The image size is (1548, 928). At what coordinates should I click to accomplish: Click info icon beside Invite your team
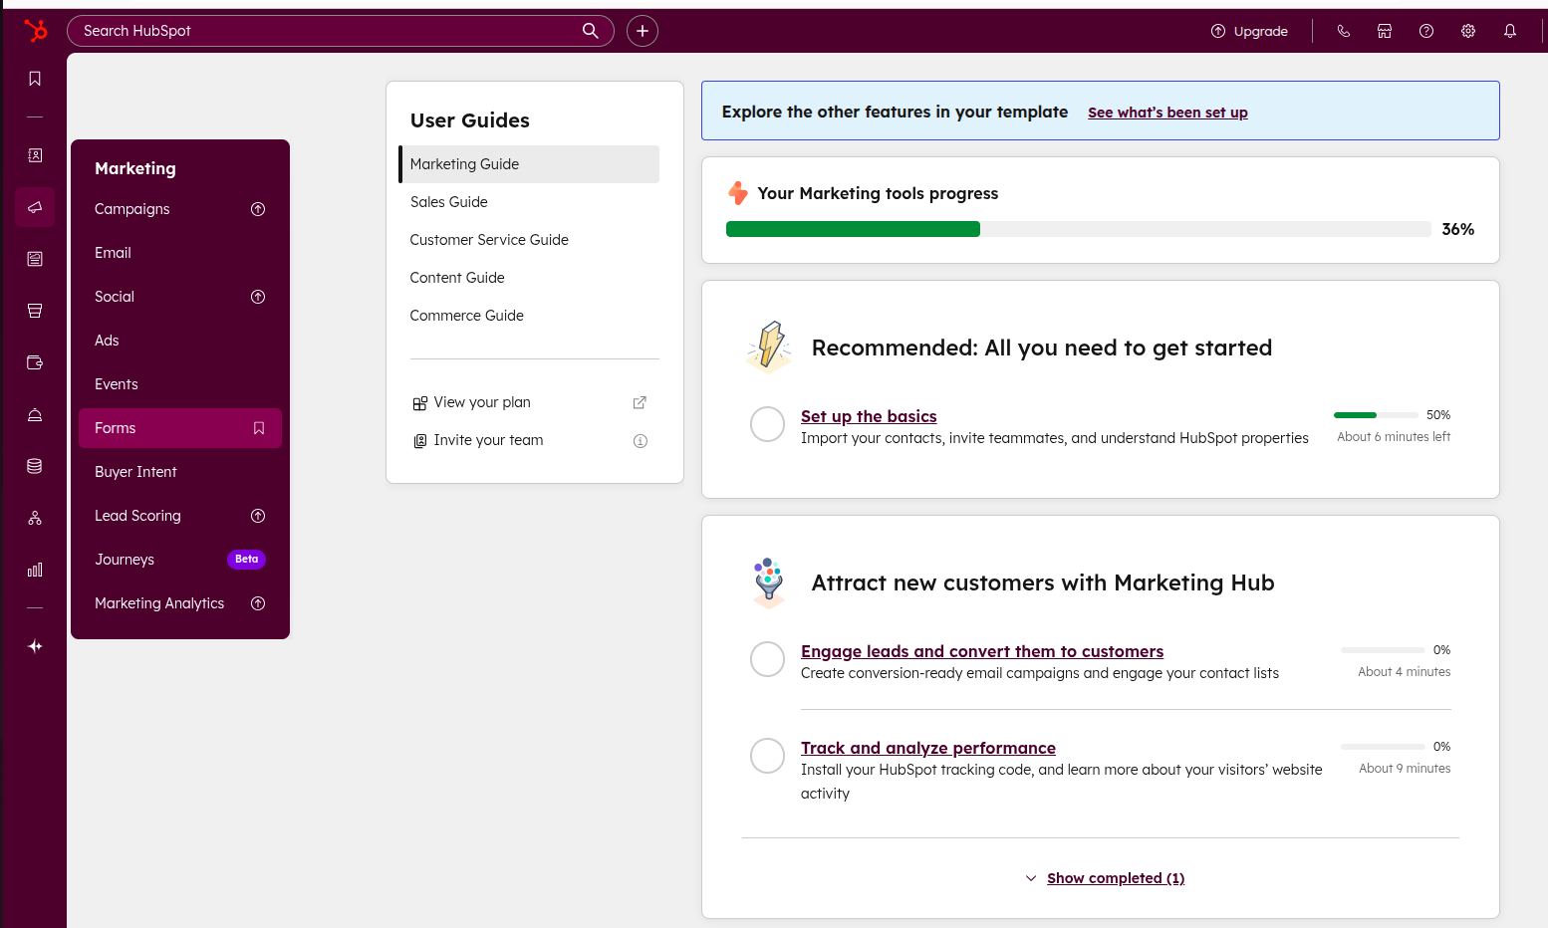click(x=641, y=441)
